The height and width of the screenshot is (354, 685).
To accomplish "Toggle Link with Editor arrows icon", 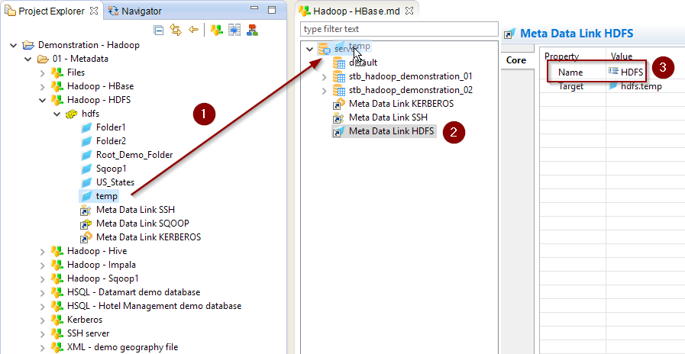I will click(x=176, y=30).
